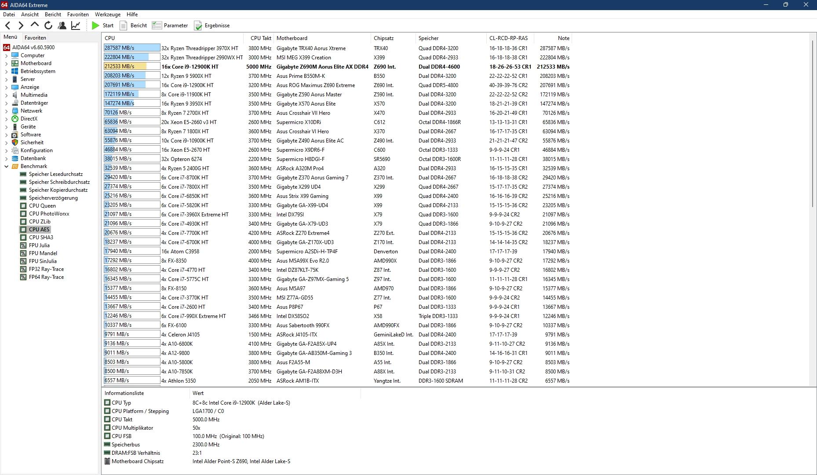The height and width of the screenshot is (475, 817).
Task: Open the CPU SHA3 benchmark
Action: (x=41, y=237)
